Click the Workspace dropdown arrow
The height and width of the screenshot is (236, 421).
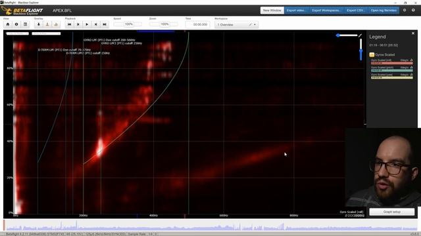(255, 25)
